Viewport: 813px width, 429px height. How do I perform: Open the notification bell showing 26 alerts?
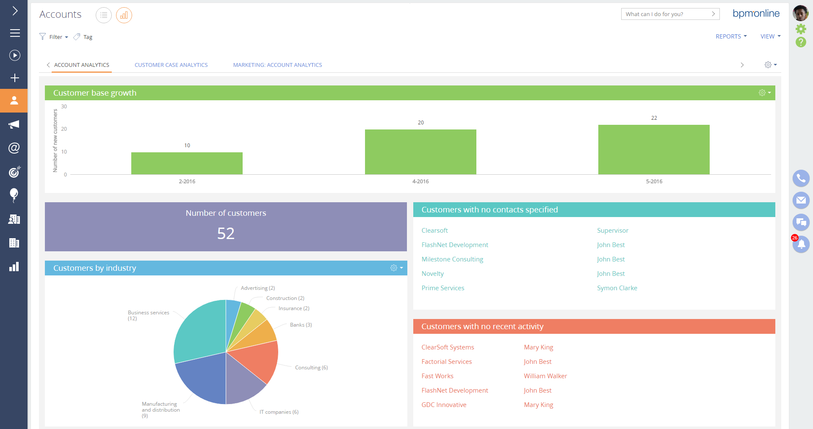801,244
